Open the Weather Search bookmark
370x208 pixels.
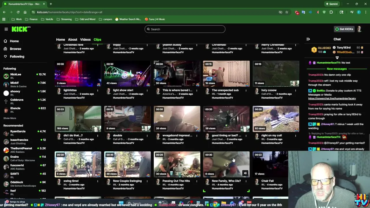[x=128, y=19]
